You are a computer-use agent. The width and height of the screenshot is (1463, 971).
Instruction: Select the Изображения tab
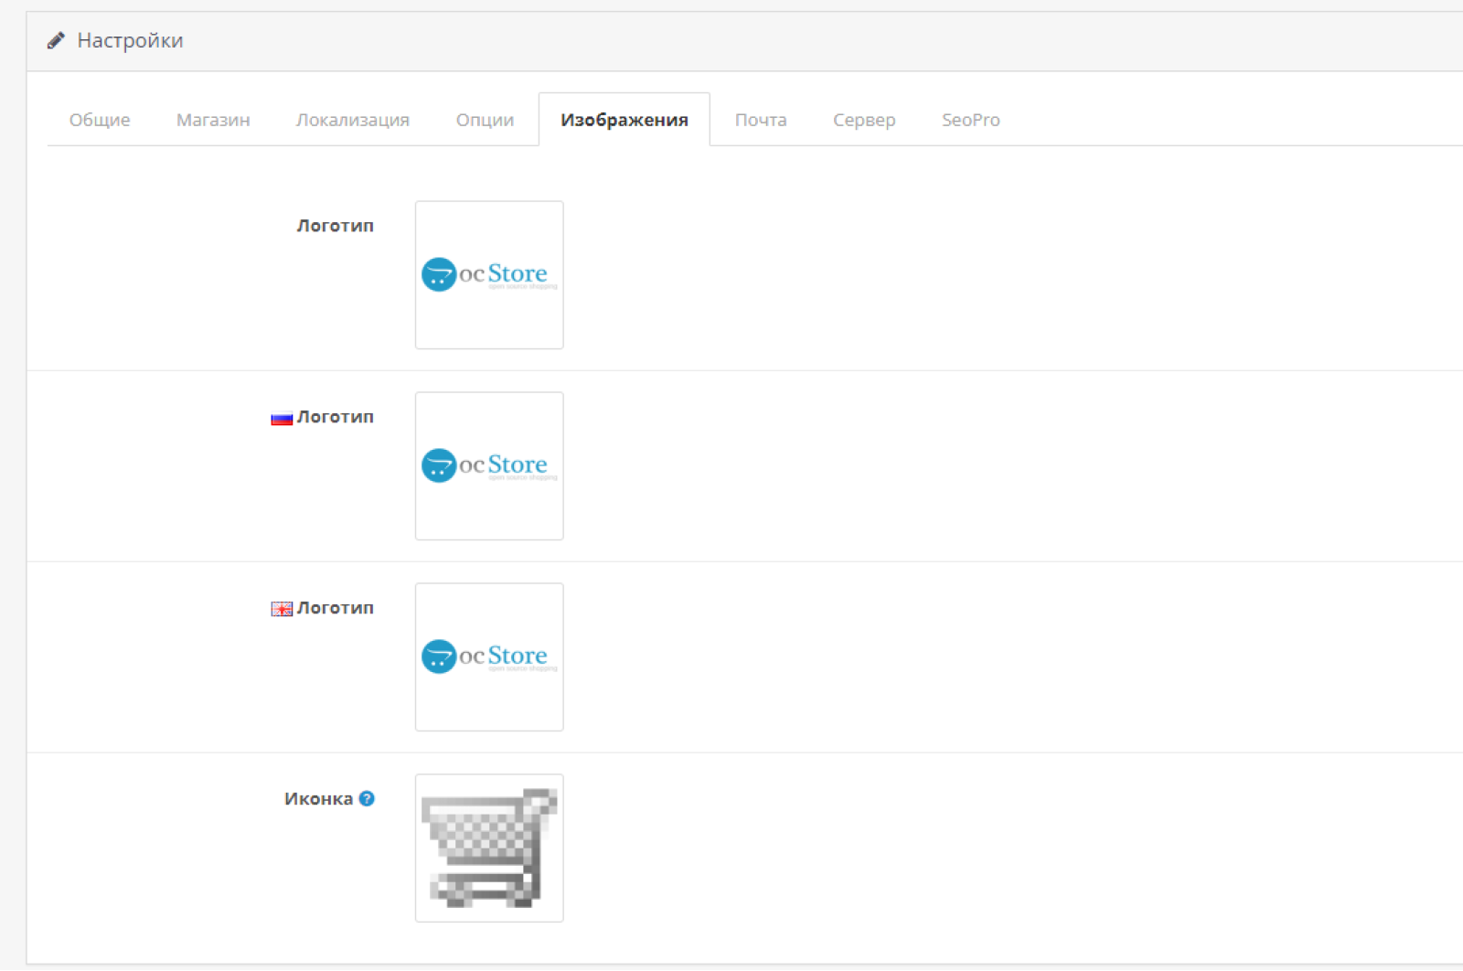point(625,120)
